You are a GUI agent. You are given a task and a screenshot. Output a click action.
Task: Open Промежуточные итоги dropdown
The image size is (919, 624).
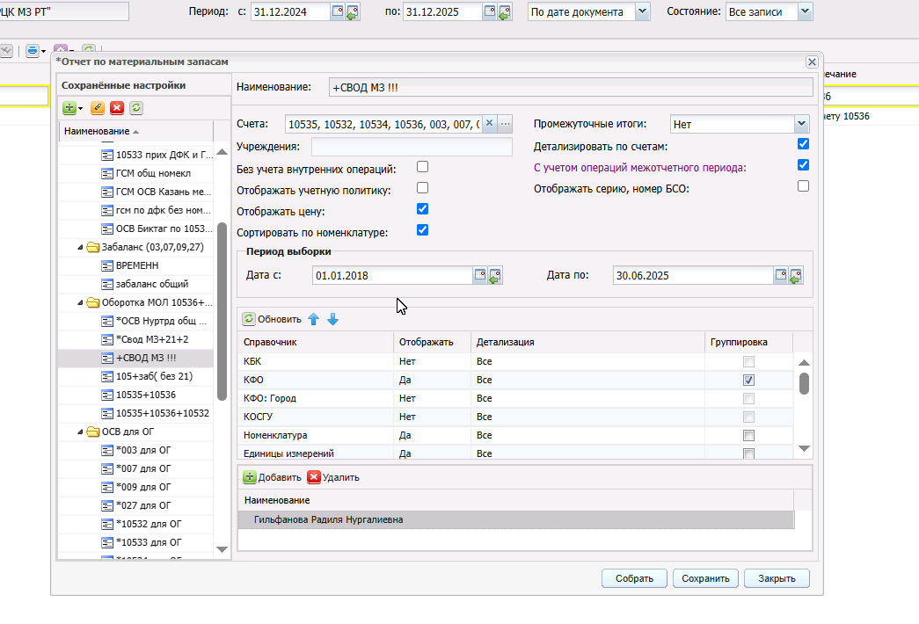[801, 124]
